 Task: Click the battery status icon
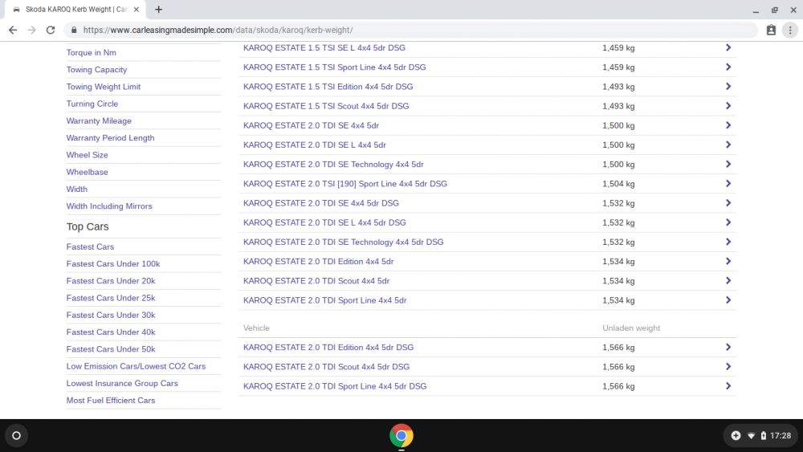pos(763,436)
